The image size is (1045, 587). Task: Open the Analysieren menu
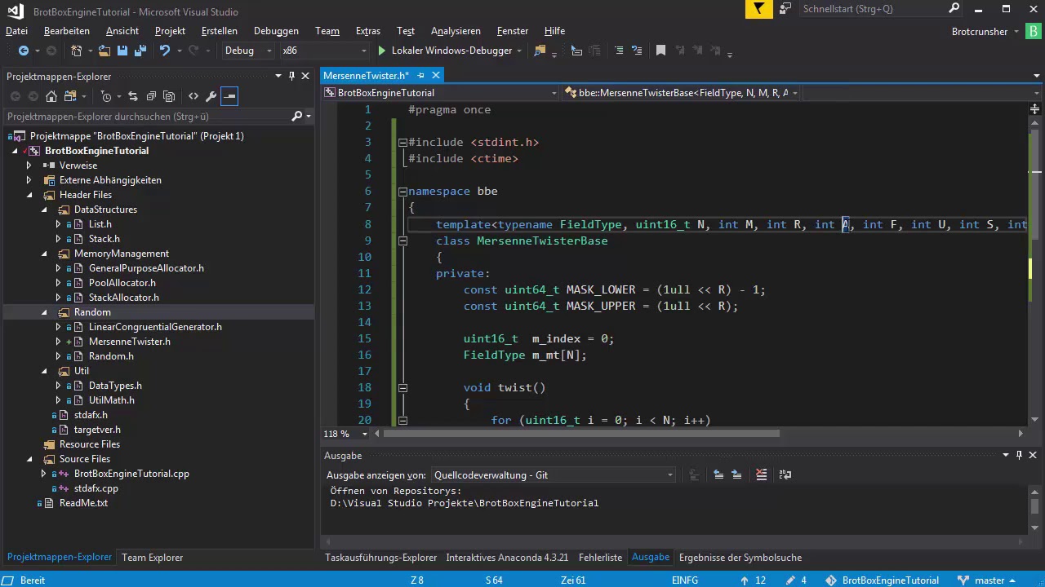tap(456, 31)
